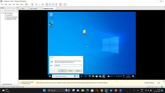Select machine-1 in the Library tree
The height and width of the screenshot is (93, 165).
[x=10, y=15]
